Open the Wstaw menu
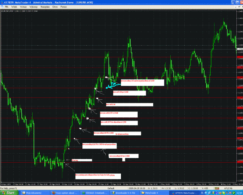This screenshot has height=195, width=243. (x=23, y=7)
